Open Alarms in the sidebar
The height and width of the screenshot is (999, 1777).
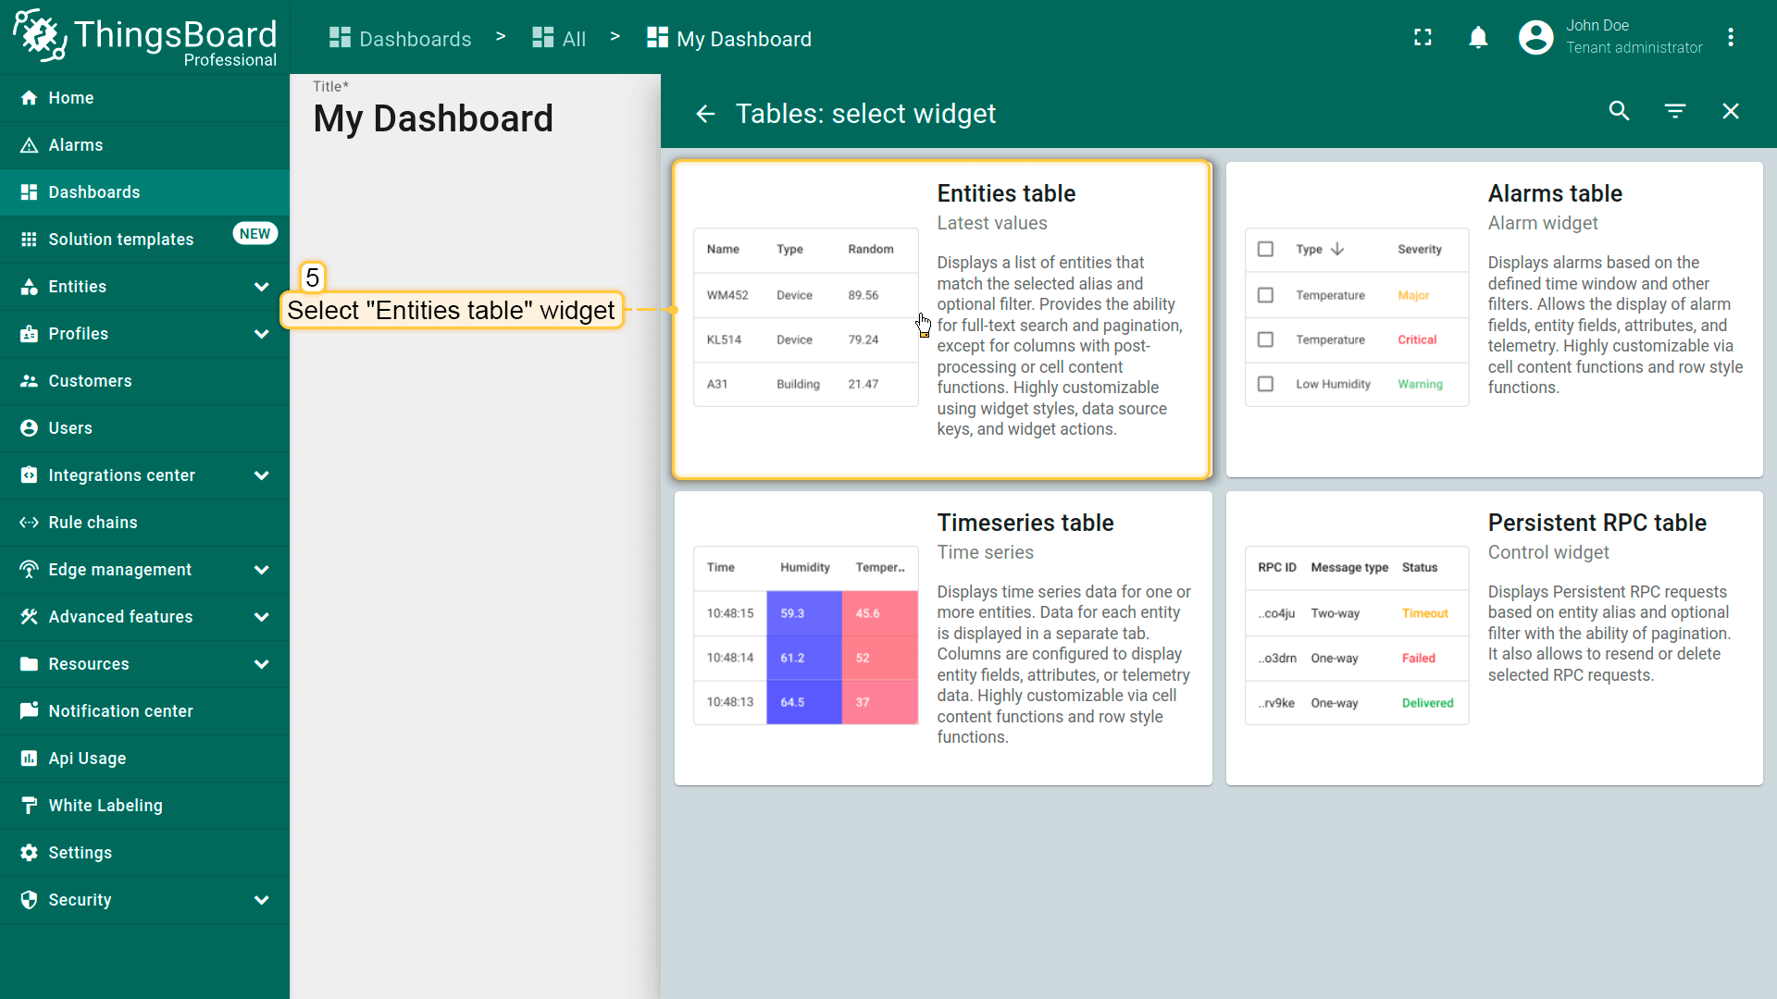coord(76,145)
